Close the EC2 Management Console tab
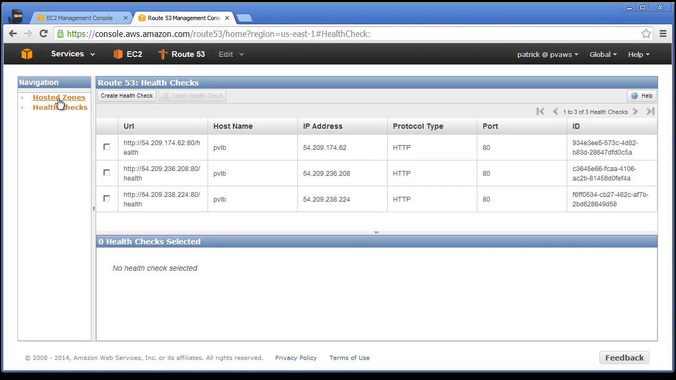 (x=126, y=17)
